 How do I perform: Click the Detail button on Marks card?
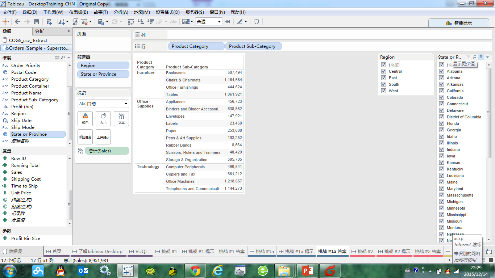(x=85, y=137)
